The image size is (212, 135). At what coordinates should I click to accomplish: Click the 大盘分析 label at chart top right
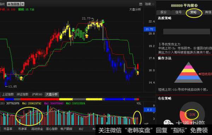135,10
